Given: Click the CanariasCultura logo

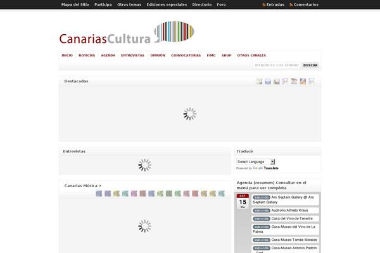Looking at the screenshot, I should click(x=127, y=32).
